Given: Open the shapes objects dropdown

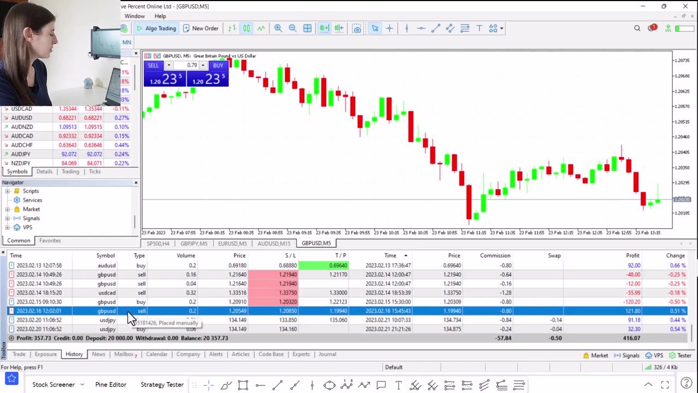Looking at the screenshot, I should click(x=496, y=28).
